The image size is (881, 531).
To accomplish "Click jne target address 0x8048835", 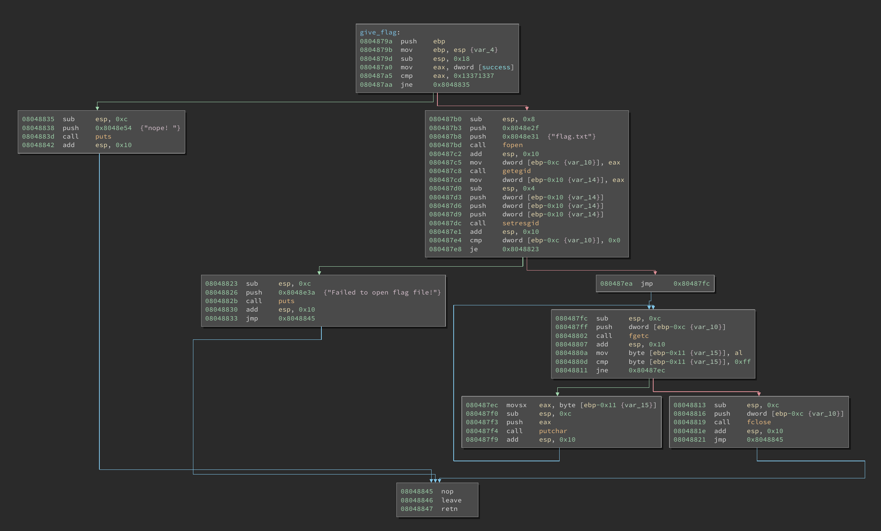I will (x=451, y=85).
